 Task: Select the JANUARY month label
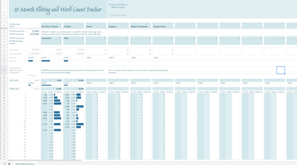17,80
